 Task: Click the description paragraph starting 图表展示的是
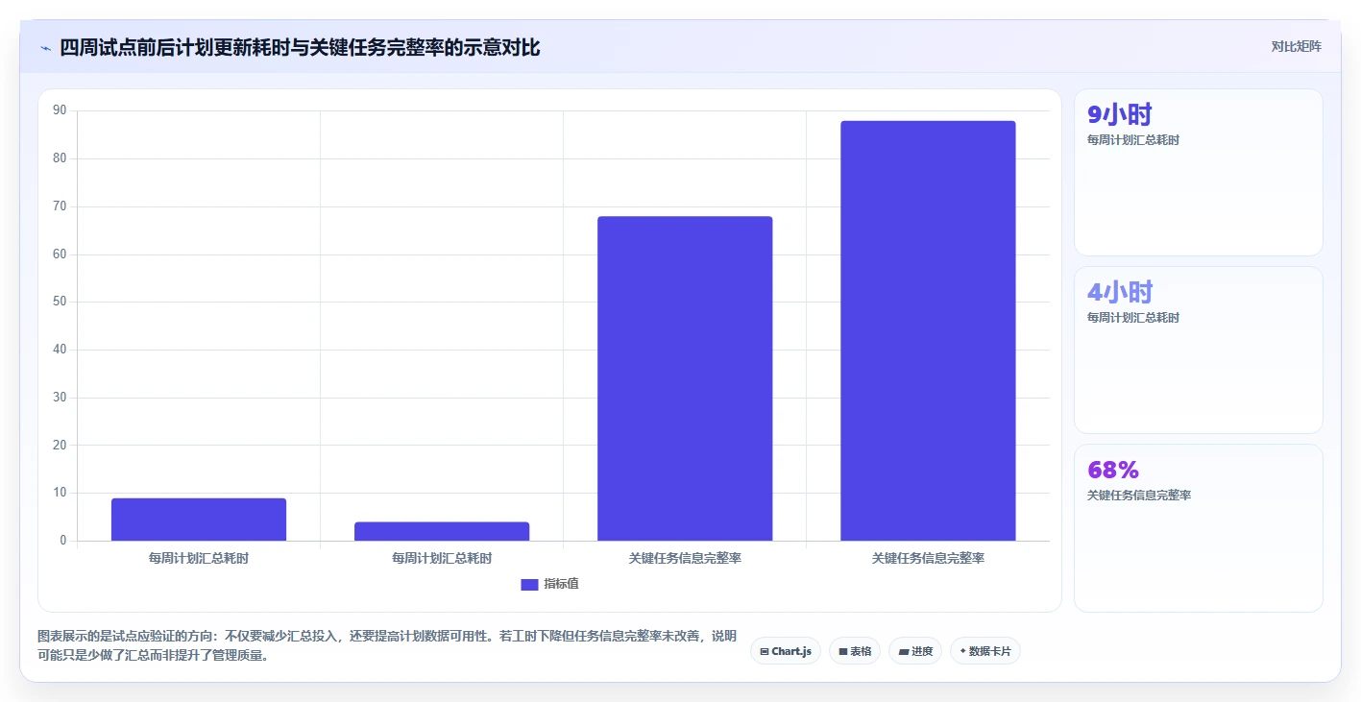[x=387, y=646]
